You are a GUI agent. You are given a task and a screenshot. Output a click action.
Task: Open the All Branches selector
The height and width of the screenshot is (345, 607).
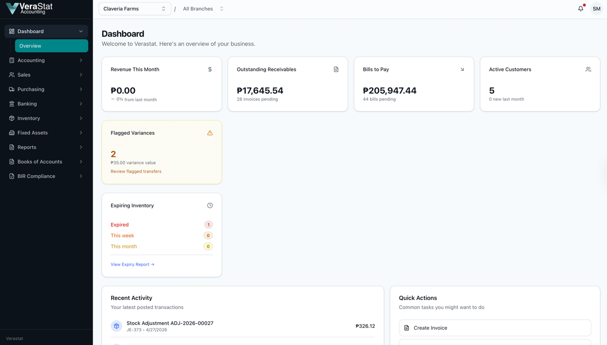pyautogui.click(x=203, y=9)
